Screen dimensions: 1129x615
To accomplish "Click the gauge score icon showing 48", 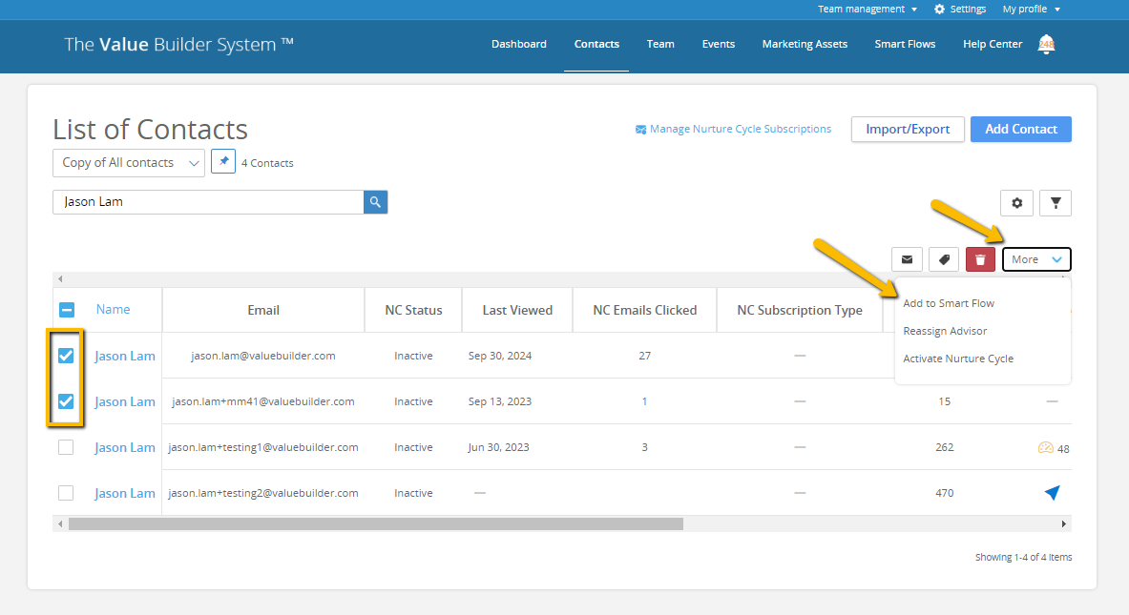I will (x=1047, y=446).
